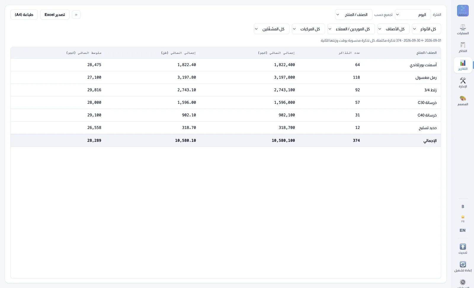The image size is (474, 288).
Task: Click total average 28,289 cell
Action: [x=94, y=140]
